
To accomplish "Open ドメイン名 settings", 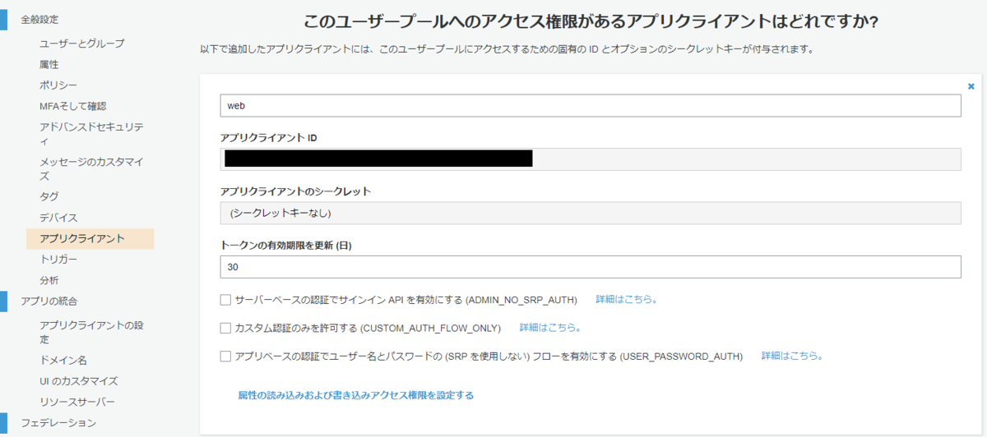I will (63, 360).
